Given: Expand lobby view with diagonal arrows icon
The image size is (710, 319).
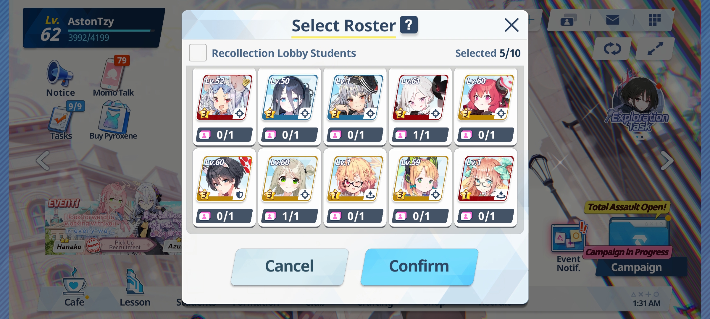Looking at the screenshot, I should tap(655, 49).
